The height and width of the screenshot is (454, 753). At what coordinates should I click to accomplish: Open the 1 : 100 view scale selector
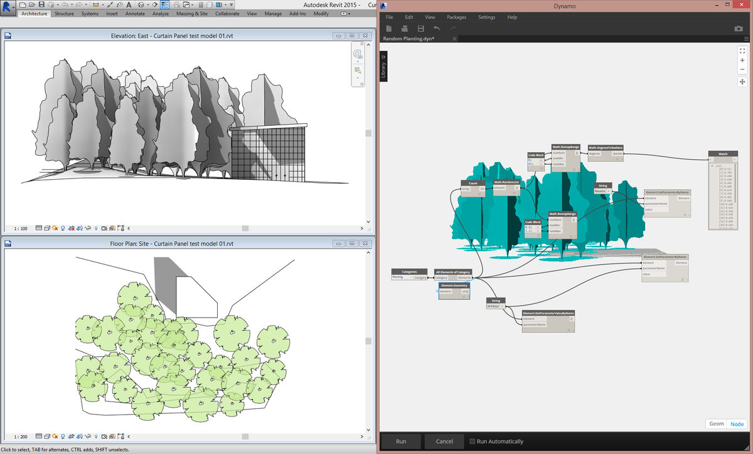tap(21, 229)
